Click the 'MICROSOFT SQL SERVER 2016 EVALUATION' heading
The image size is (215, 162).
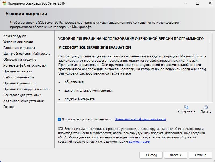click(95, 47)
